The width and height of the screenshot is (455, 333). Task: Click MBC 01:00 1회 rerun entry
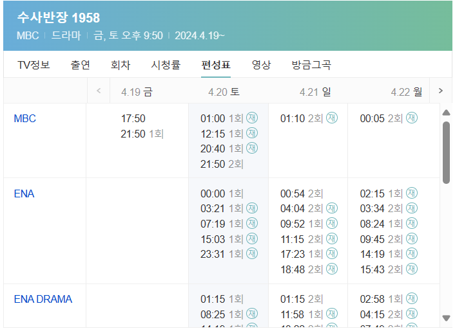tap(229, 118)
